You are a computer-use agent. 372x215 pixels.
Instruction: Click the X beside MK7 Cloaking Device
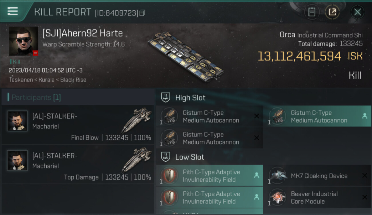(x=365, y=175)
